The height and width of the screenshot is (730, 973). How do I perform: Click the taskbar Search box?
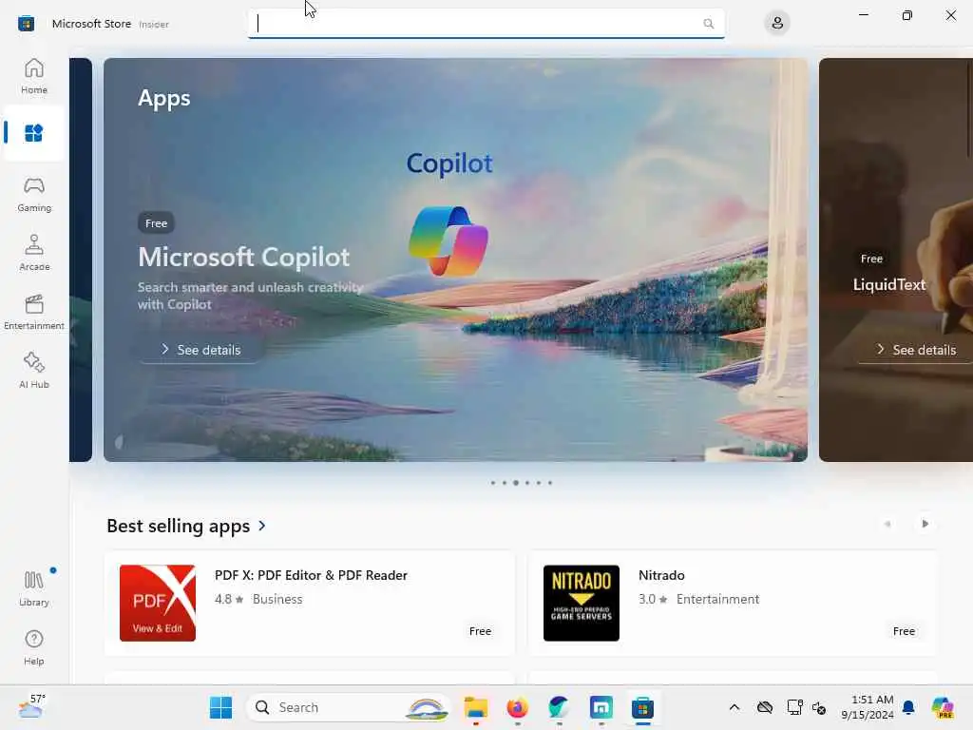pos(349,707)
